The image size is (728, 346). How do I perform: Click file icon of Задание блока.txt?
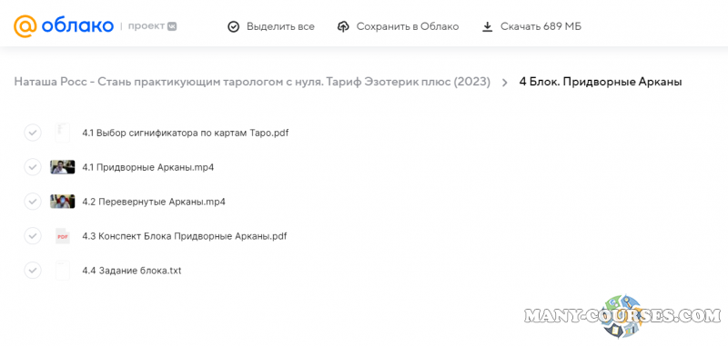click(x=62, y=271)
